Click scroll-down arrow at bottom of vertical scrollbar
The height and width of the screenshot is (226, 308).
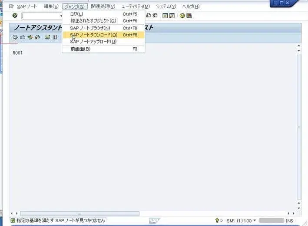pyautogui.click(x=299, y=208)
